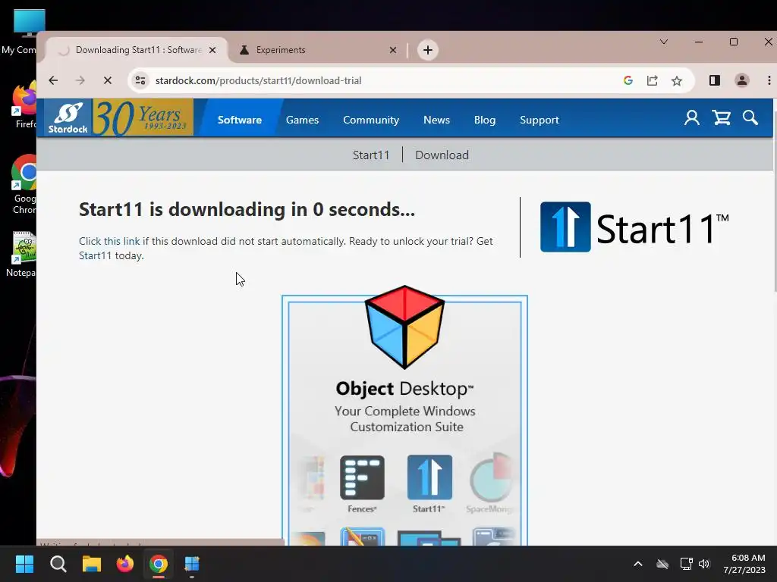777x582 pixels.
Task: Open the Chrome profile avatar
Action: (x=741, y=80)
